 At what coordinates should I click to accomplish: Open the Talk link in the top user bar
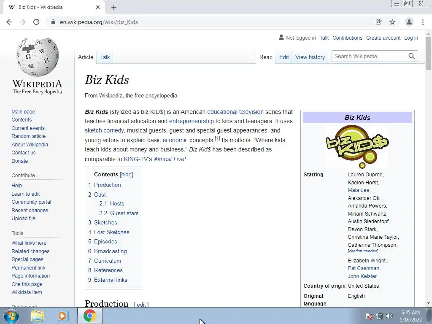(x=324, y=38)
